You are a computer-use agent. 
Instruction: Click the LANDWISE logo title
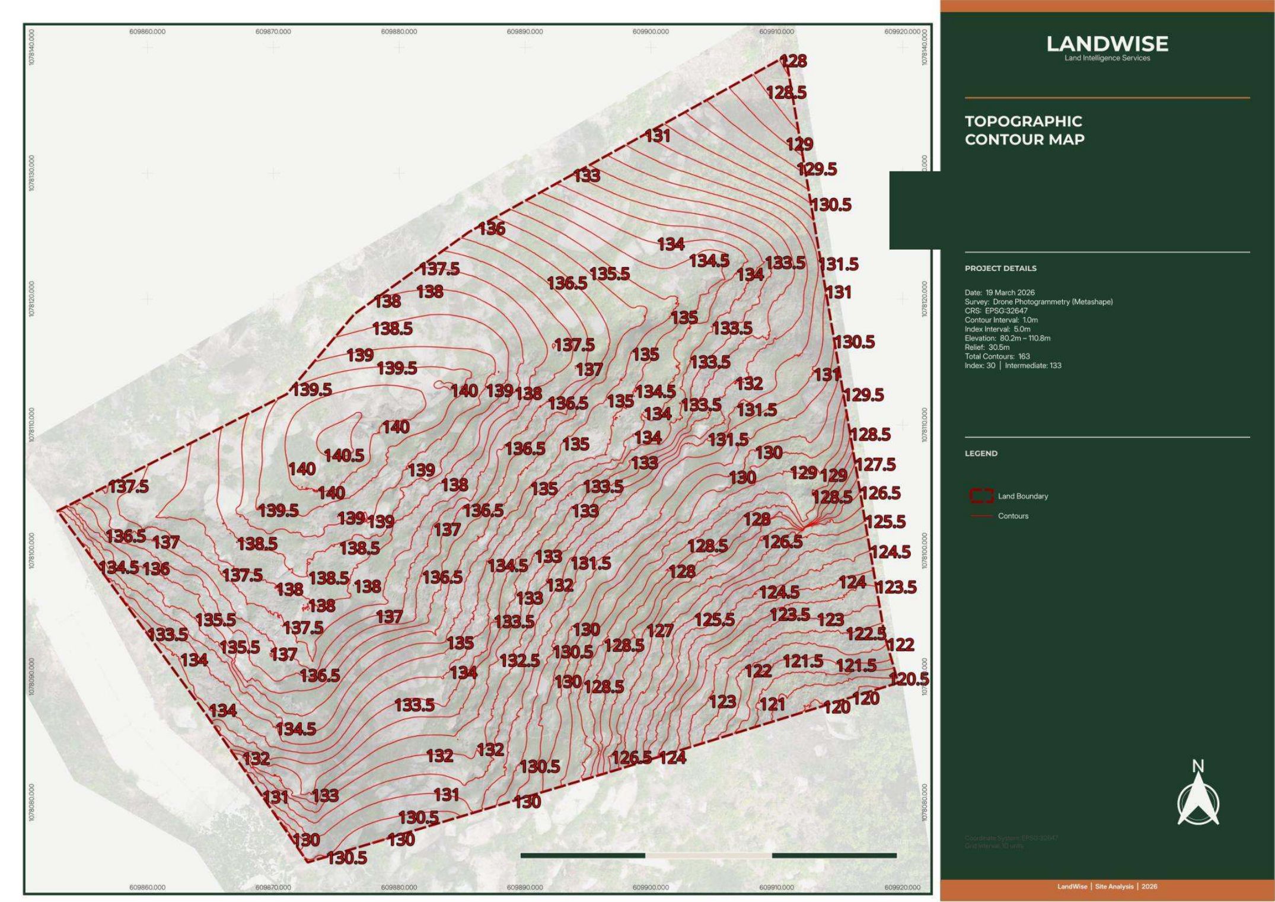click(x=1107, y=43)
